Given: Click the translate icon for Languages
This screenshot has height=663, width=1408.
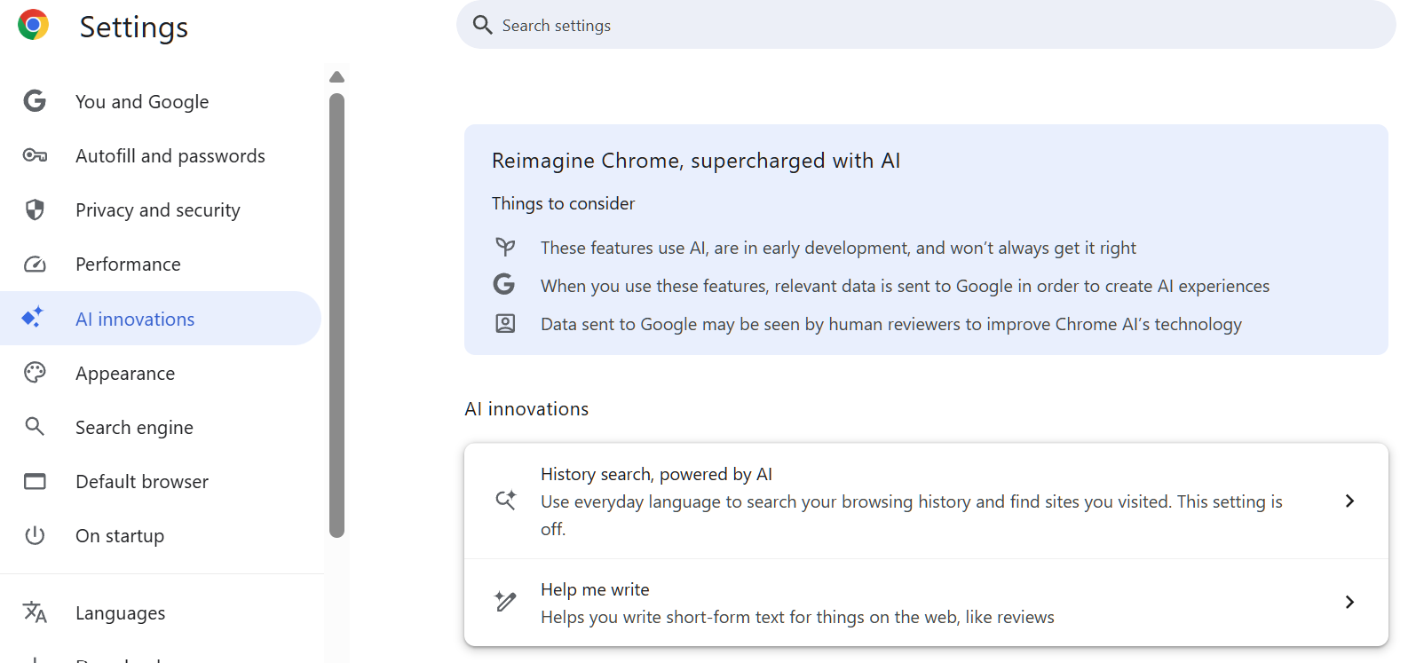Looking at the screenshot, I should point(35,612).
